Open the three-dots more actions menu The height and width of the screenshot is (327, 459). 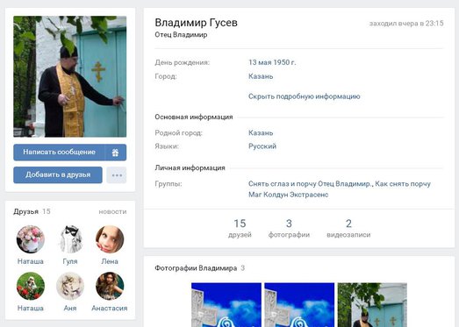tap(117, 175)
